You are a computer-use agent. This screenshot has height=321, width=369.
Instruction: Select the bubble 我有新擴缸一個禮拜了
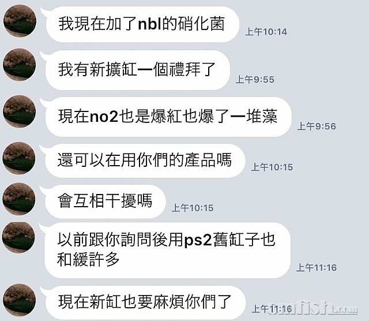pyautogui.click(x=138, y=70)
